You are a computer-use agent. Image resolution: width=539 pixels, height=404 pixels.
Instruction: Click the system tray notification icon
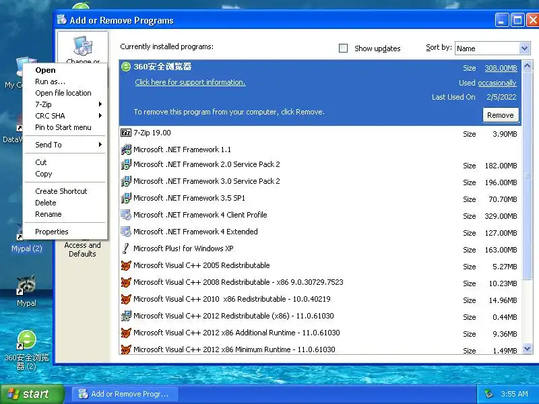(488, 394)
